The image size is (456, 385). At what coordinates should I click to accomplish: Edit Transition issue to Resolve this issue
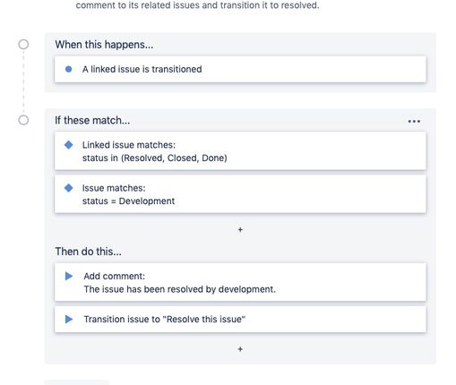click(240, 320)
